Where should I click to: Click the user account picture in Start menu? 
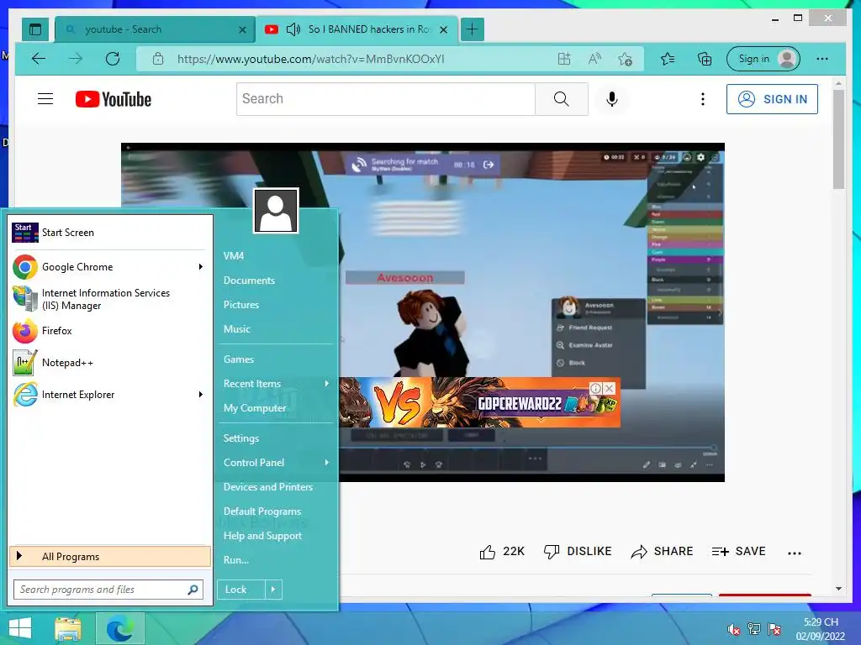pyautogui.click(x=276, y=211)
